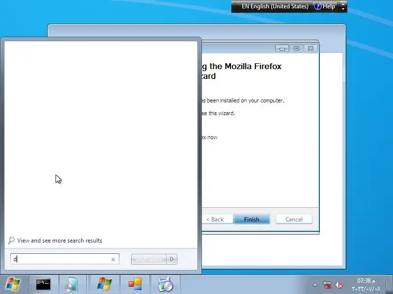
Task: Open the clock showing 07:38
Action: tap(366, 285)
